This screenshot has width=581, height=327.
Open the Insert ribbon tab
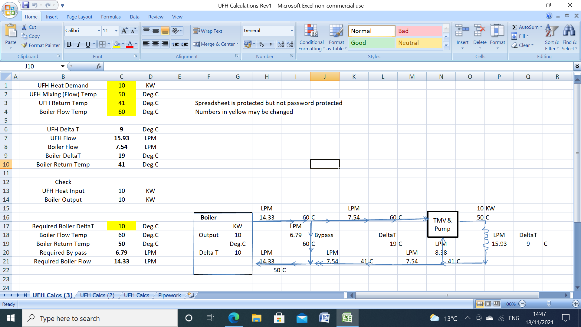(x=52, y=17)
